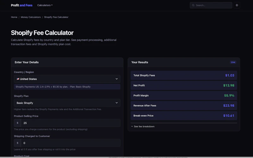The width and height of the screenshot is (253, 158).
Task: Click the Product Selling Price input
Action: [x=71, y=123]
